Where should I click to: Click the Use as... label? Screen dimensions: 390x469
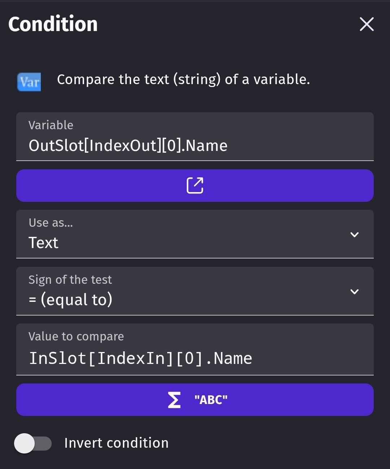click(51, 223)
